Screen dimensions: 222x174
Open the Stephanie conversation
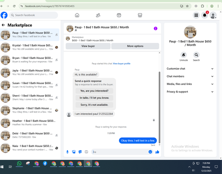[x=30, y=110]
